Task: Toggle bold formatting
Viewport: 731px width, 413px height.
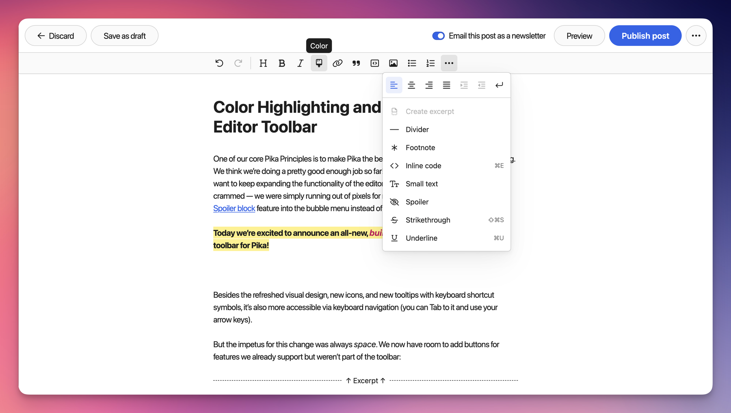Action: 282,63
